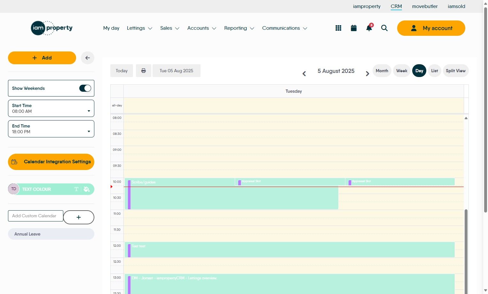
Task: Open the calendar icon in the header
Action: (x=354, y=28)
